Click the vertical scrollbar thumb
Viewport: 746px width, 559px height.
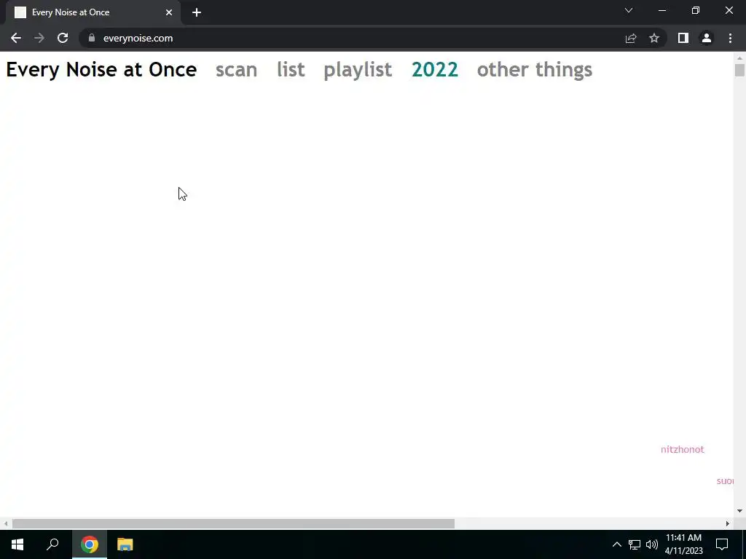click(739, 70)
